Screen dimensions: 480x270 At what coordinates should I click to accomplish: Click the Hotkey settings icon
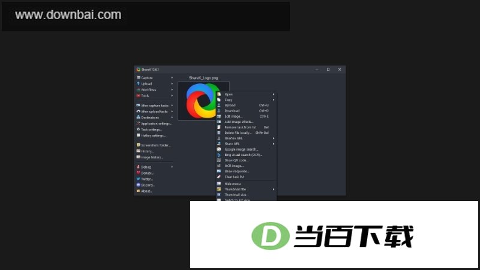(139, 136)
